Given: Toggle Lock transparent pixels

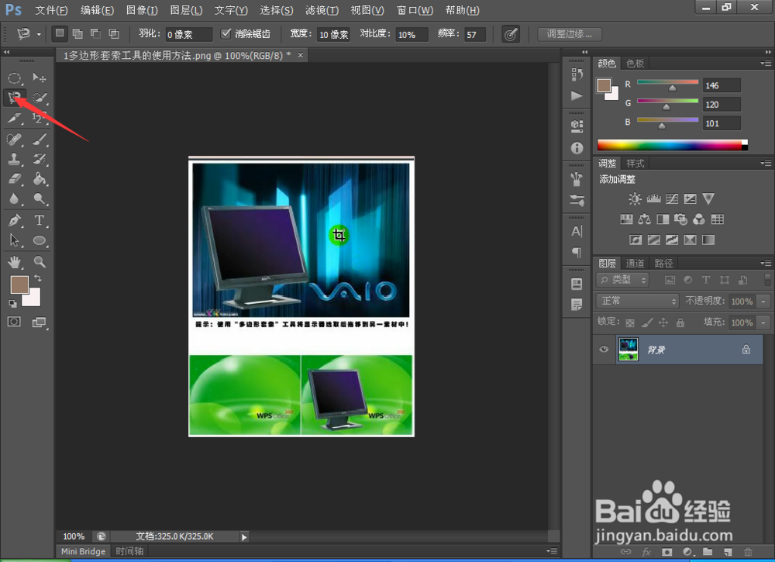Looking at the screenshot, I should 629,322.
